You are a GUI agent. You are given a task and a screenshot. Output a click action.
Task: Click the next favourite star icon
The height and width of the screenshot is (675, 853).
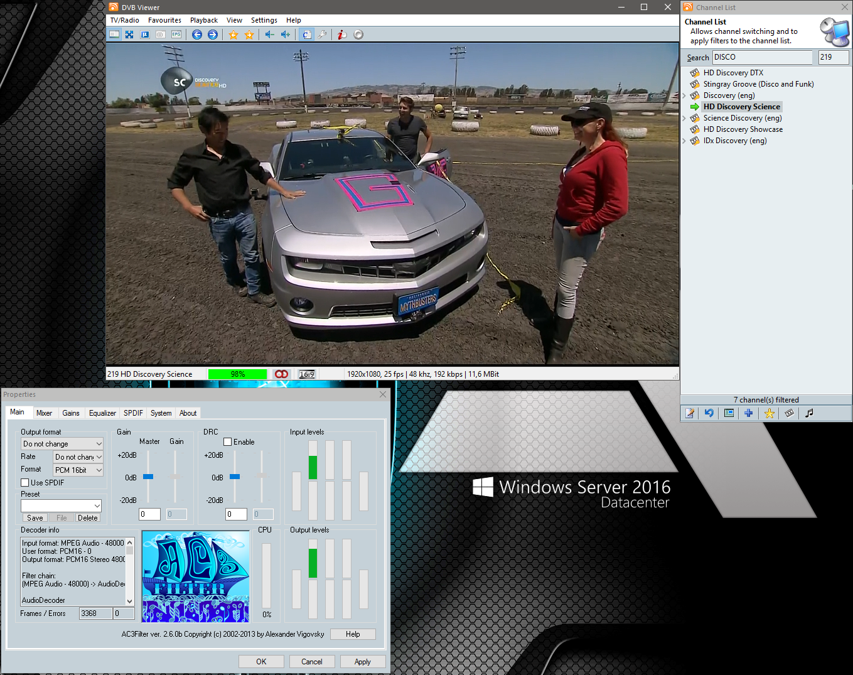coord(249,35)
